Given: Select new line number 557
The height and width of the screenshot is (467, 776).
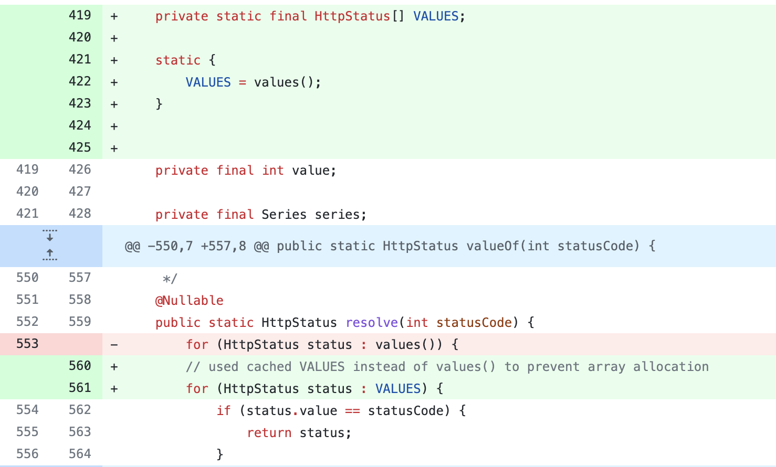Looking at the screenshot, I should click(x=80, y=278).
